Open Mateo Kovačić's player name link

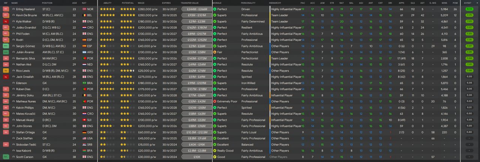point(25,114)
